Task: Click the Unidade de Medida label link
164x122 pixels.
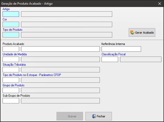Action: (x=15, y=54)
